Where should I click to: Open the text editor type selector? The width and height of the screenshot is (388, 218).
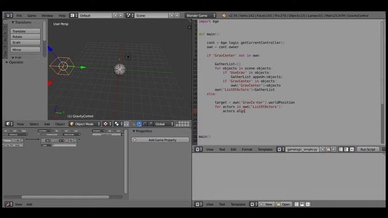[x=199, y=150]
